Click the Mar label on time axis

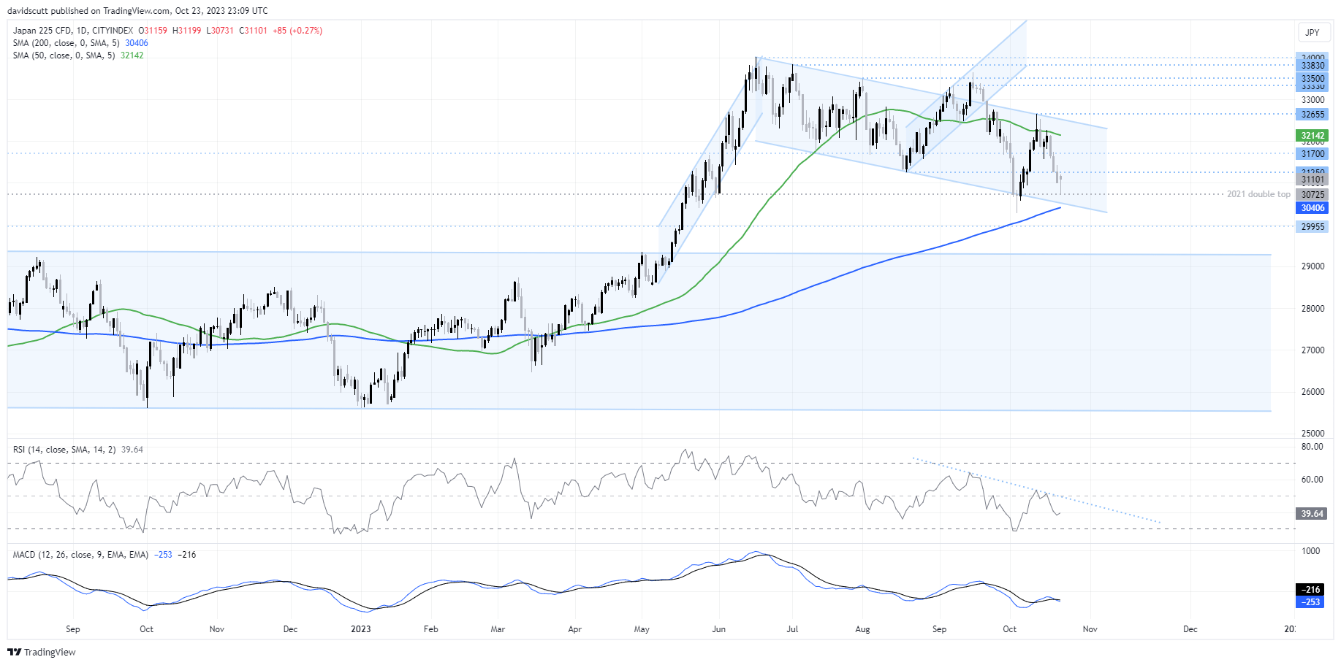pos(498,629)
